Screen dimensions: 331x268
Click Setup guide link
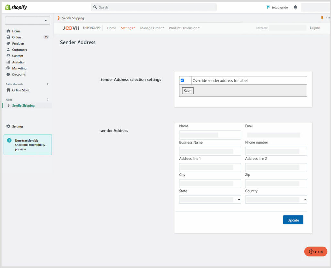[280, 7]
